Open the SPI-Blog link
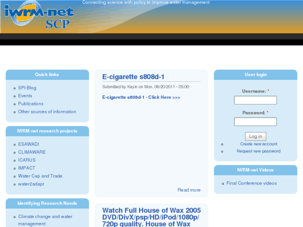The height and width of the screenshot is (227, 303). coord(27,88)
